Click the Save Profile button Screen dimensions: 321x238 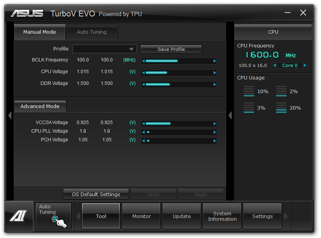(x=171, y=49)
